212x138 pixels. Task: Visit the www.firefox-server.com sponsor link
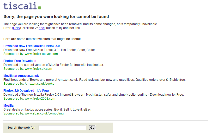click(x=41, y=54)
